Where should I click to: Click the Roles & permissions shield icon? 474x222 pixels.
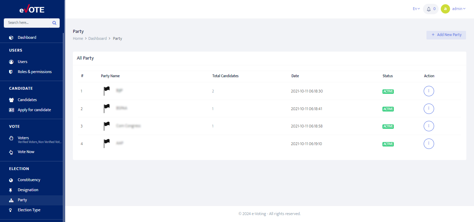click(11, 72)
